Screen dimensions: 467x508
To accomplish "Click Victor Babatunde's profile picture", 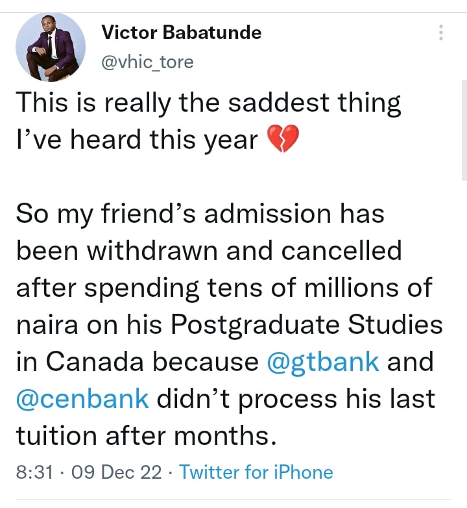I will [x=51, y=47].
